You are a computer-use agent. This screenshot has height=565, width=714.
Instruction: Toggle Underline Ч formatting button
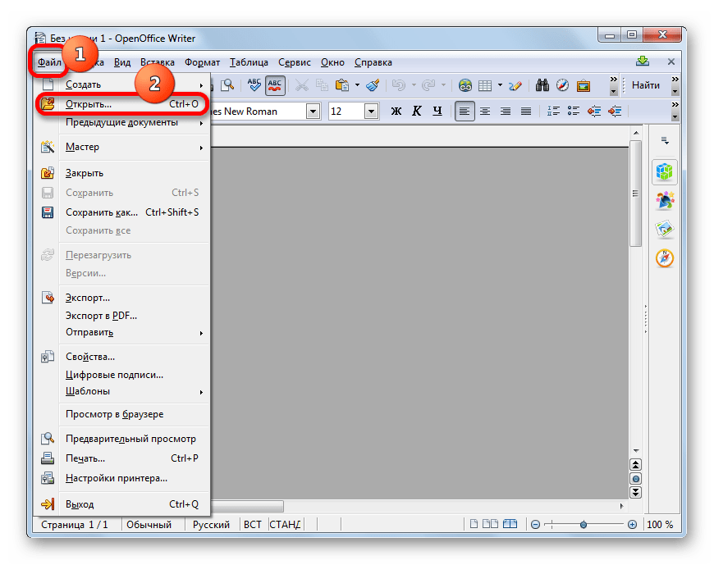pyautogui.click(x=437, y=111)
